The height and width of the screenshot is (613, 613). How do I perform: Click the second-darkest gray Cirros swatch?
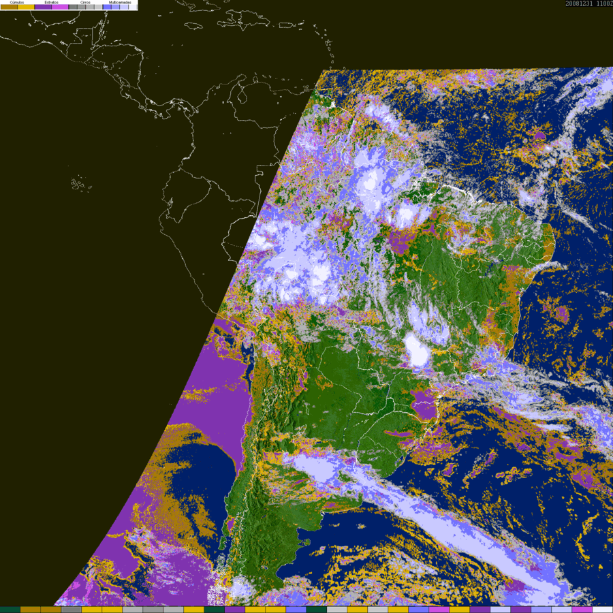point(81,7)
